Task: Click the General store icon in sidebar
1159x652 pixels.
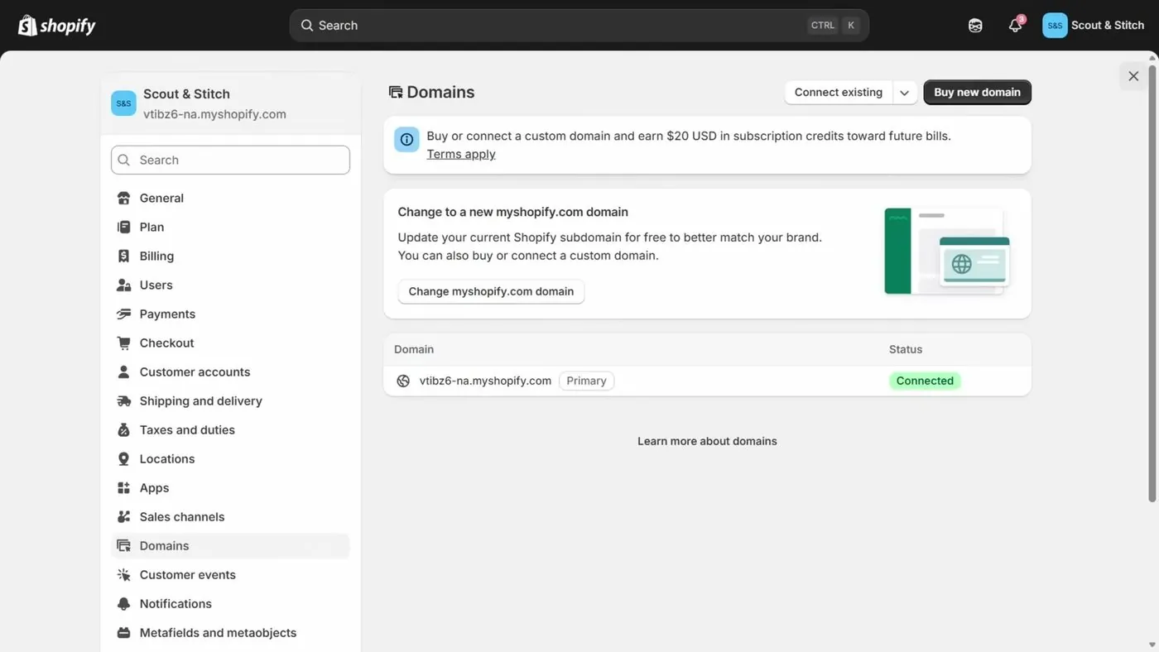Action: [x=123, y=199]
